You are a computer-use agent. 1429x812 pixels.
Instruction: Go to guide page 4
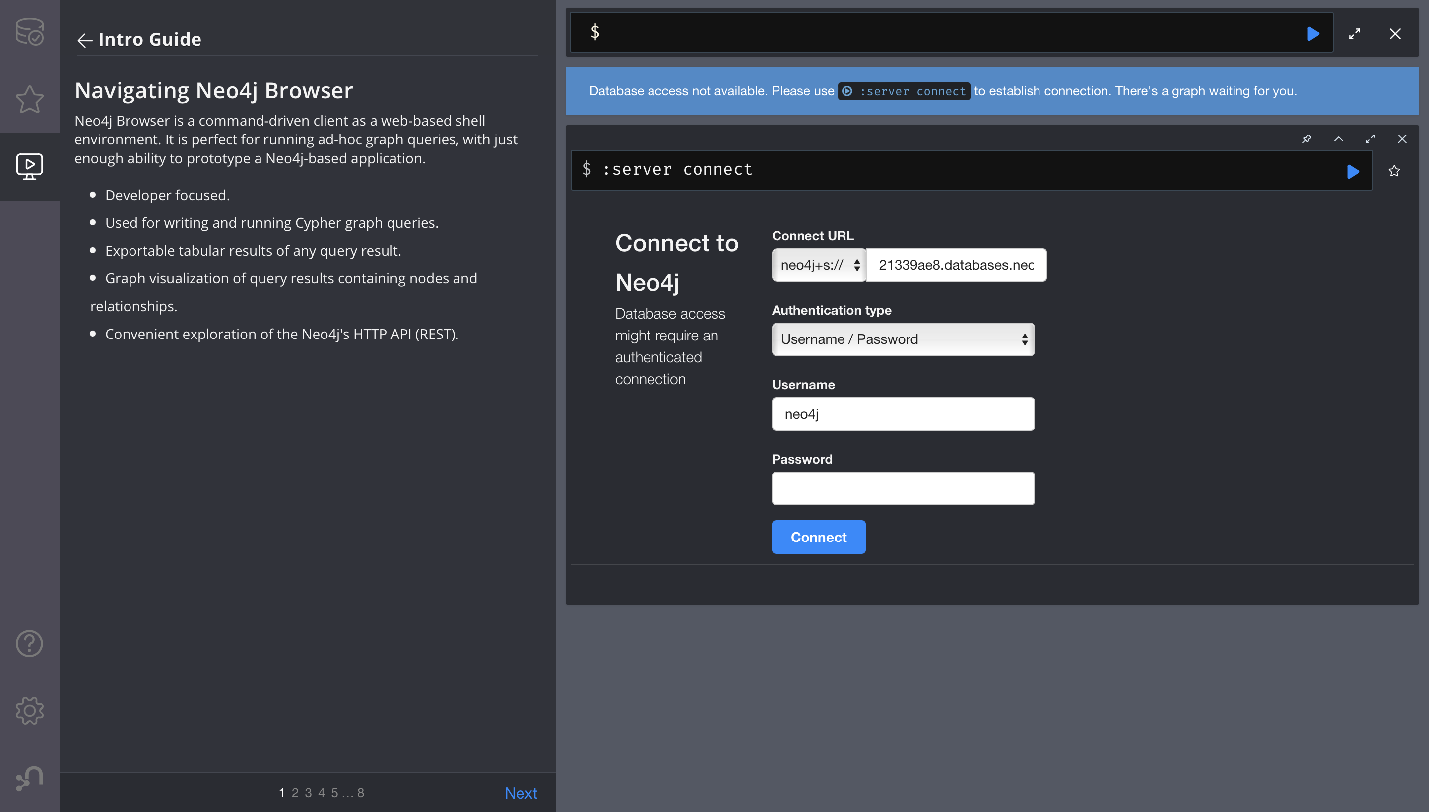click(321, 793)
